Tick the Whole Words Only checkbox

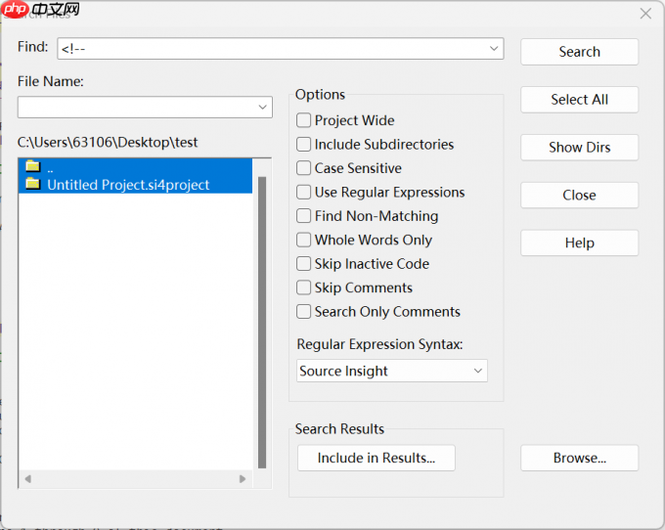[304, 240]
